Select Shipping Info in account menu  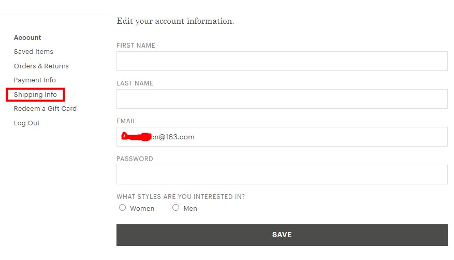pyautogui.click(x=35, y=95)
